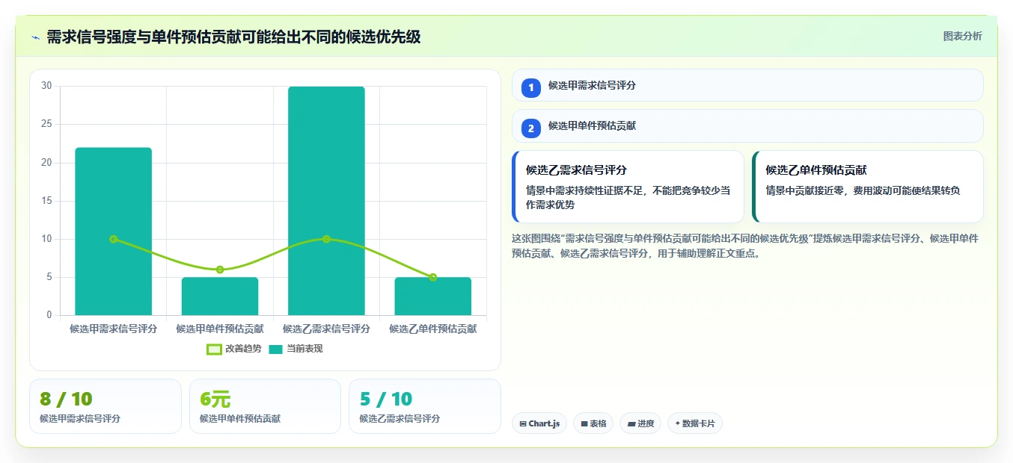Click the 候选甲单件预估贡献 bar in chart

pyautogui.click(x=220, y=296)
